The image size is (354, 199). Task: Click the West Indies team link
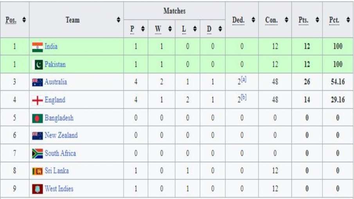[59, 189]
